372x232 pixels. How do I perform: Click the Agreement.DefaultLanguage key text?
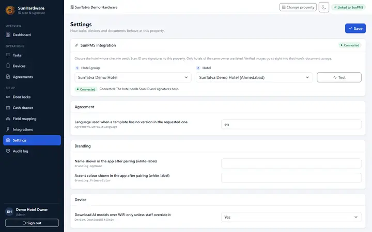tap(96, 127)
